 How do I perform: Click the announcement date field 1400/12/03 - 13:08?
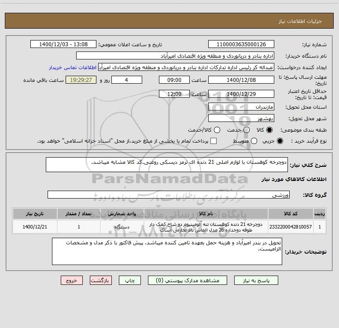(63, 44)
